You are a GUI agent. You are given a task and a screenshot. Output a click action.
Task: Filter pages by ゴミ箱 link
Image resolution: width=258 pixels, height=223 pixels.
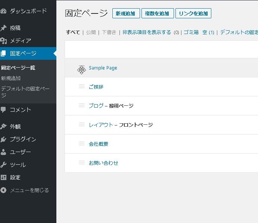tap(191, 32)
